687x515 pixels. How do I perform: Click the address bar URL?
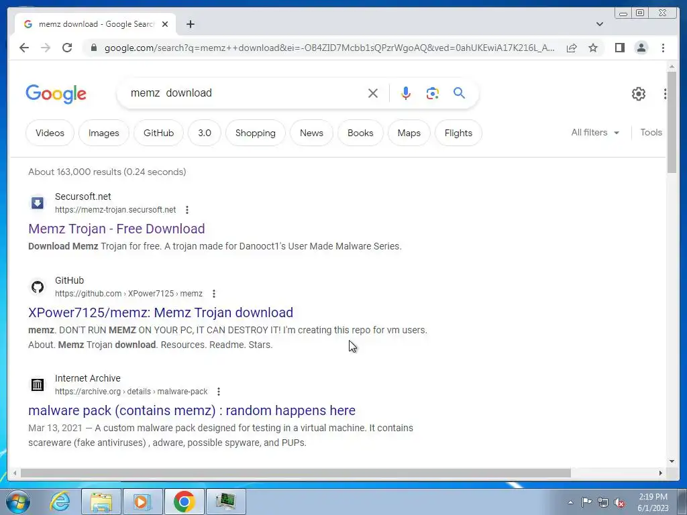coord(329,48)
